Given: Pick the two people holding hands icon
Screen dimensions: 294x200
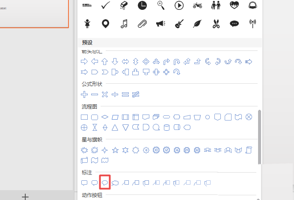Looking at the screenshot, I should 216,6.
